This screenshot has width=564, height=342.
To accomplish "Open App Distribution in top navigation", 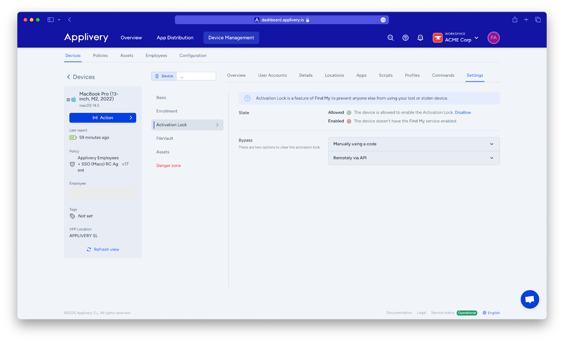I will click(175, 38).
